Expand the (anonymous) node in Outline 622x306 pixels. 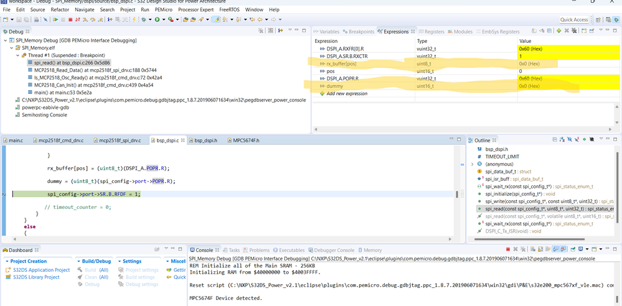coord(472,164)
